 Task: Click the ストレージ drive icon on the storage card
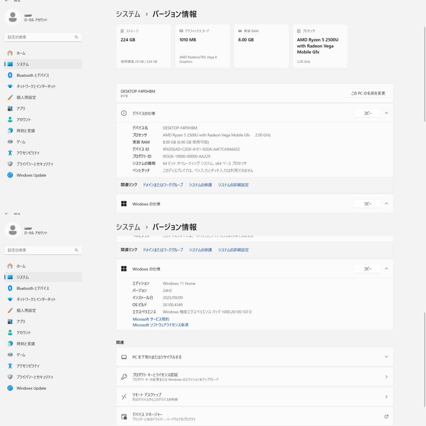point(122,31)
